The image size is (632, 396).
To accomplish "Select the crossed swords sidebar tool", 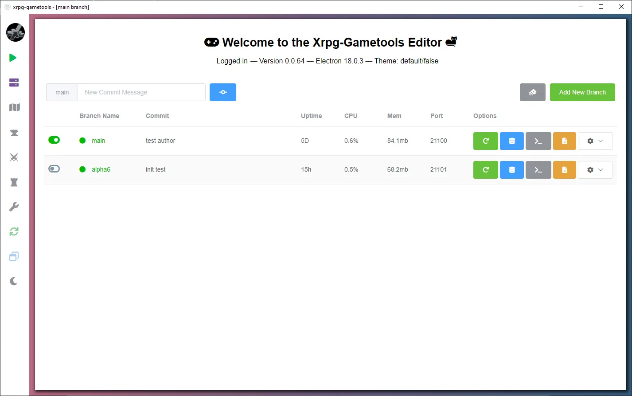I will point(13,157).
